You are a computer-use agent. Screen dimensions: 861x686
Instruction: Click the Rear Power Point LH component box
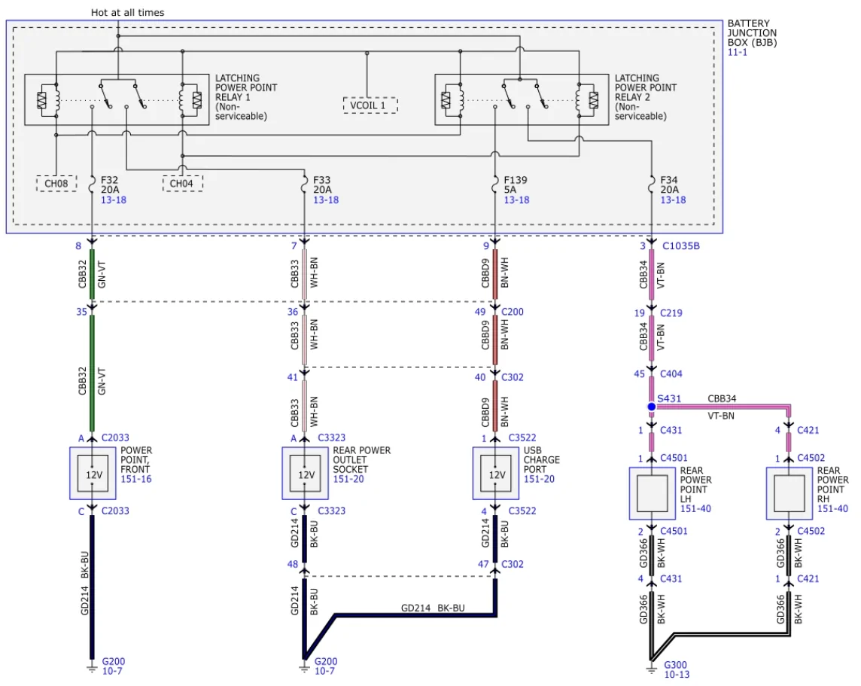[x=653, y=493]
